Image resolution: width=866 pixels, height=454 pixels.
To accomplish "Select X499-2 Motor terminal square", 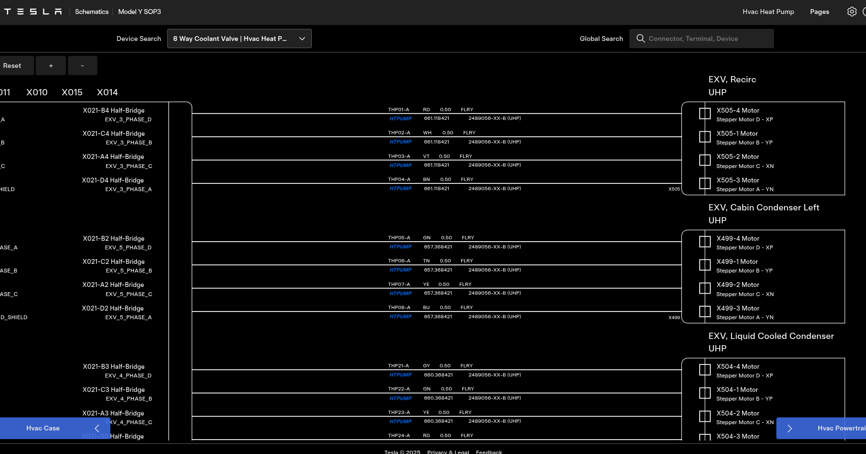I will 705,288.
